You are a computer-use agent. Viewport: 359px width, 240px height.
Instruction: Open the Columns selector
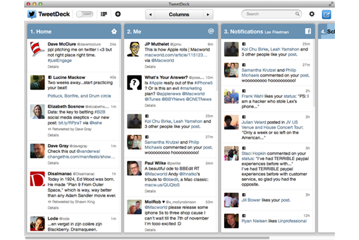pyautogui.click(x=179, y=14)
